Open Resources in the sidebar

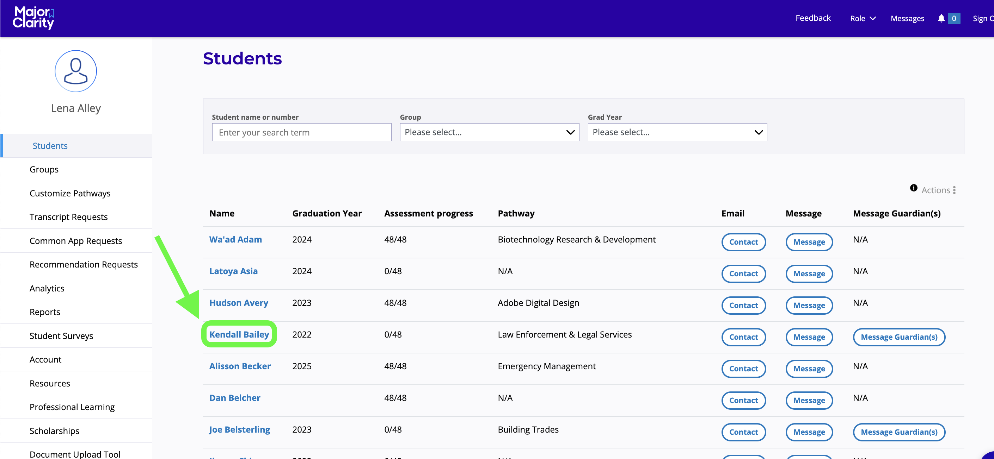pyautogui.click(x=76, y=383)
